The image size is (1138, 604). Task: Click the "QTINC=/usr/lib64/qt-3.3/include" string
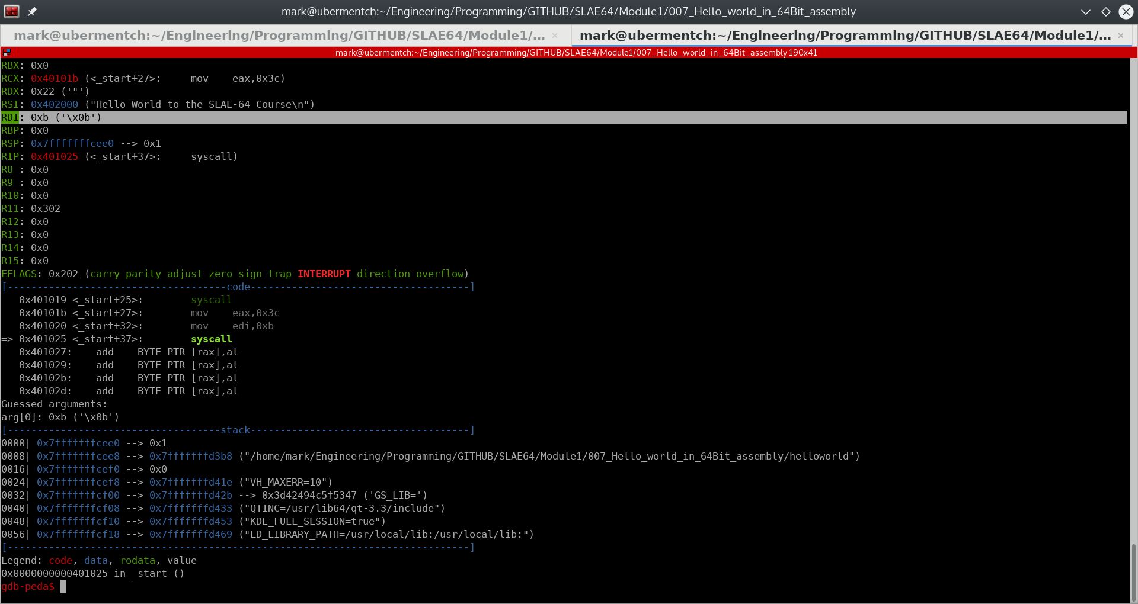342,508
